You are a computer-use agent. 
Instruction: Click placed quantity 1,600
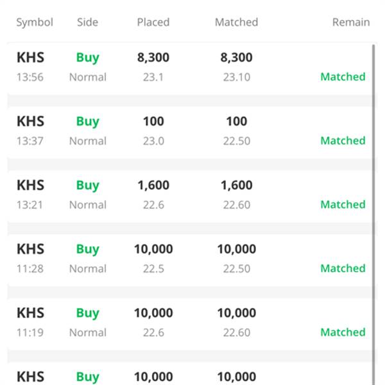tap(153, 185)
